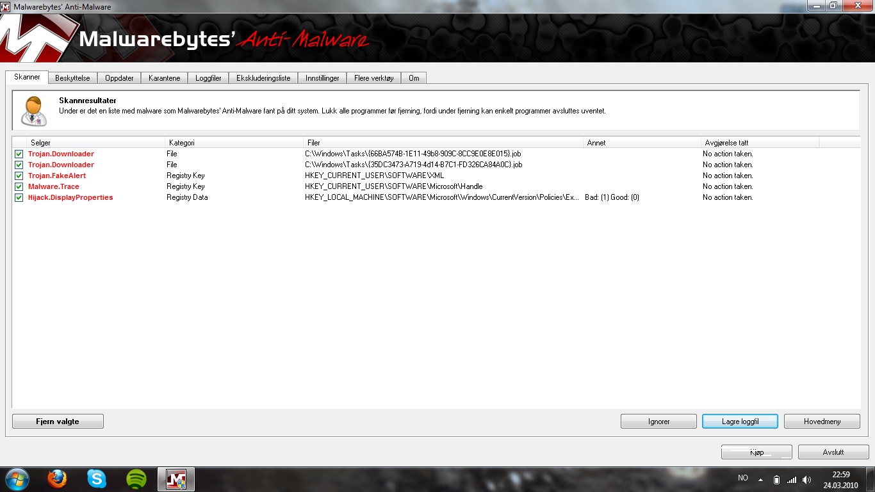Uncheck the first Trojan.Downloader {66BA574B row
Viewport: 875px width, 492px height.
(19, 154)
